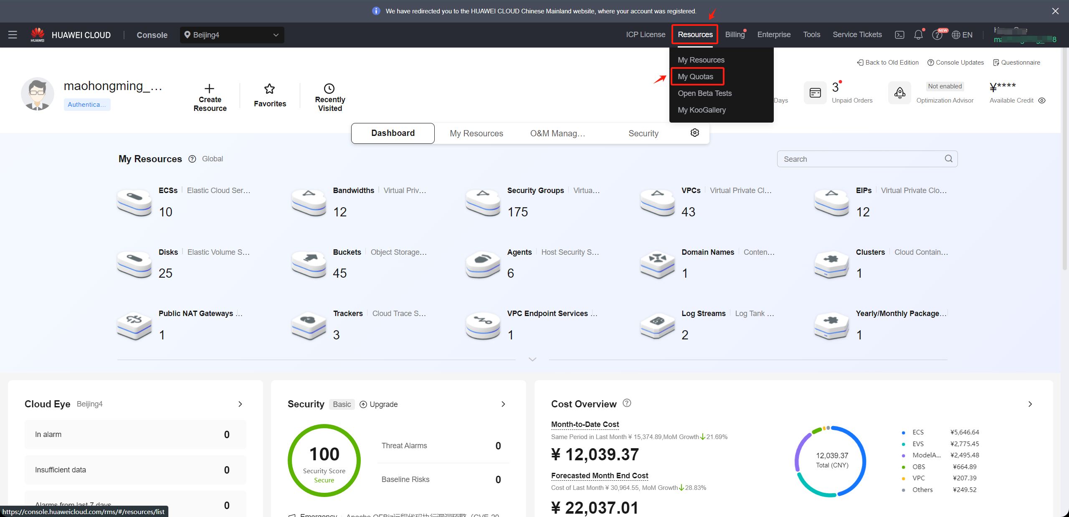
Task: Click the Notification bell icon
Action: coord(919,35)
